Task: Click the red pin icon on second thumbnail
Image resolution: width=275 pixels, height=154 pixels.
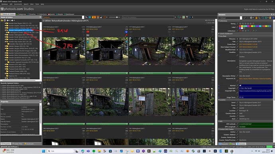Action: (x=126, y=35)
